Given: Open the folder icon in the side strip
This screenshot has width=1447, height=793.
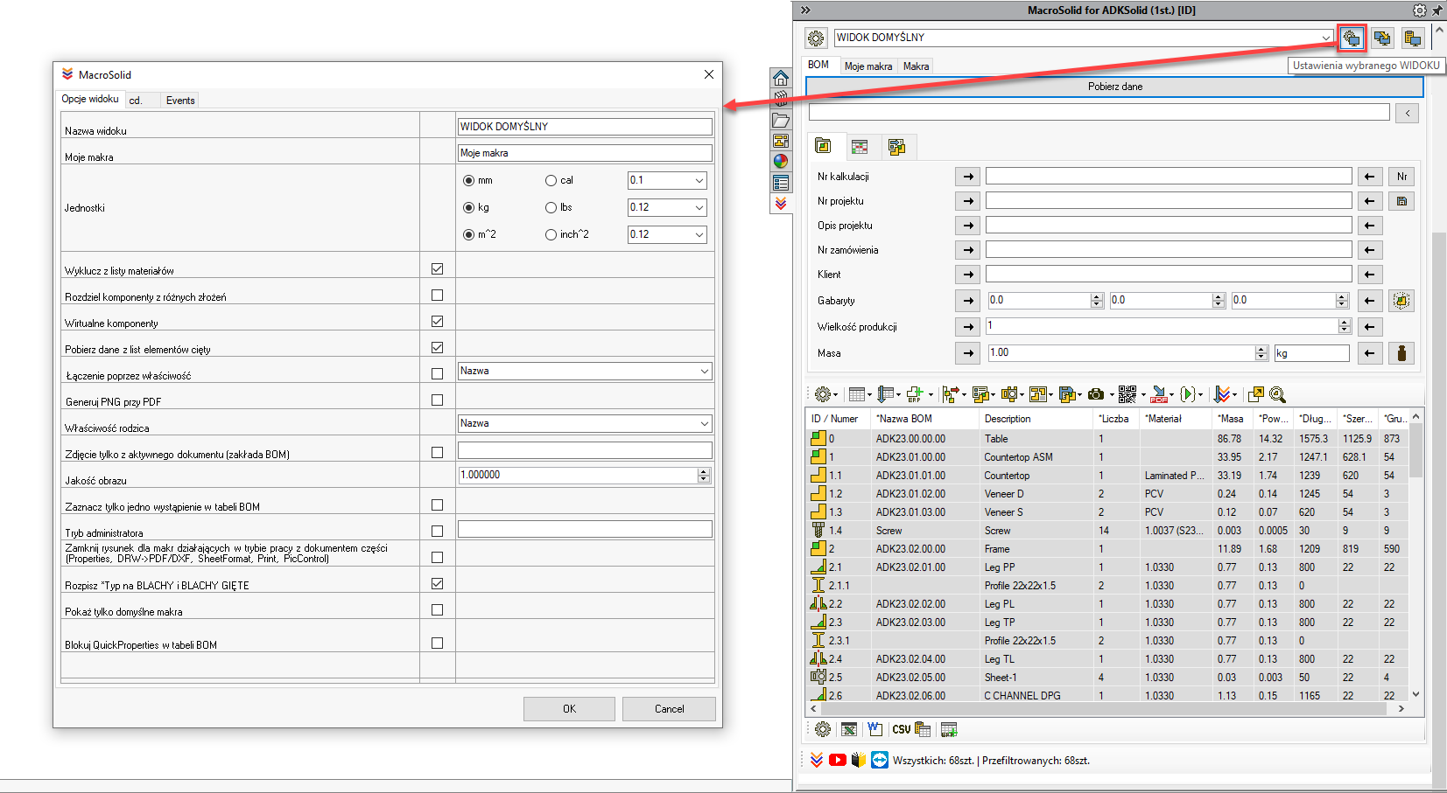Looking at the screenshot, I should [x=781, y=121].
